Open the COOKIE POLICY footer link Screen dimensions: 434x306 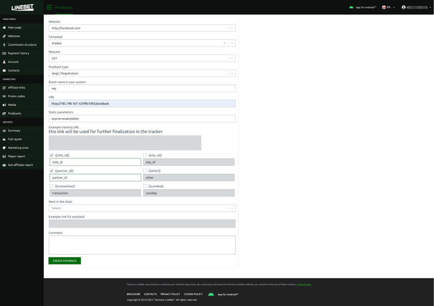click(x=193, y=294)
